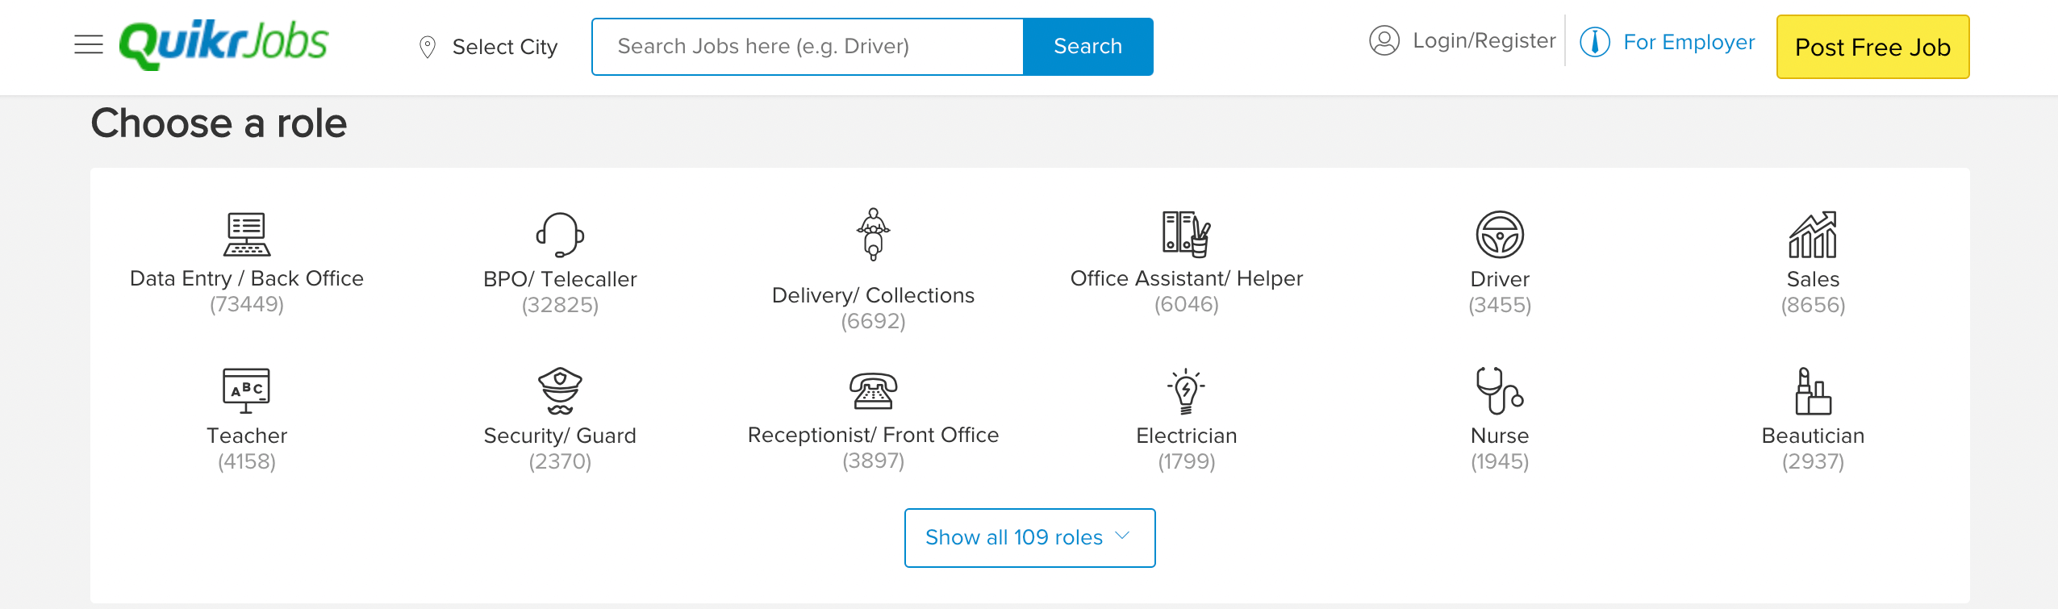Select the Data Entry computer icon
Viewport: 2058px width, 609px height.
[x=247, y=234]
